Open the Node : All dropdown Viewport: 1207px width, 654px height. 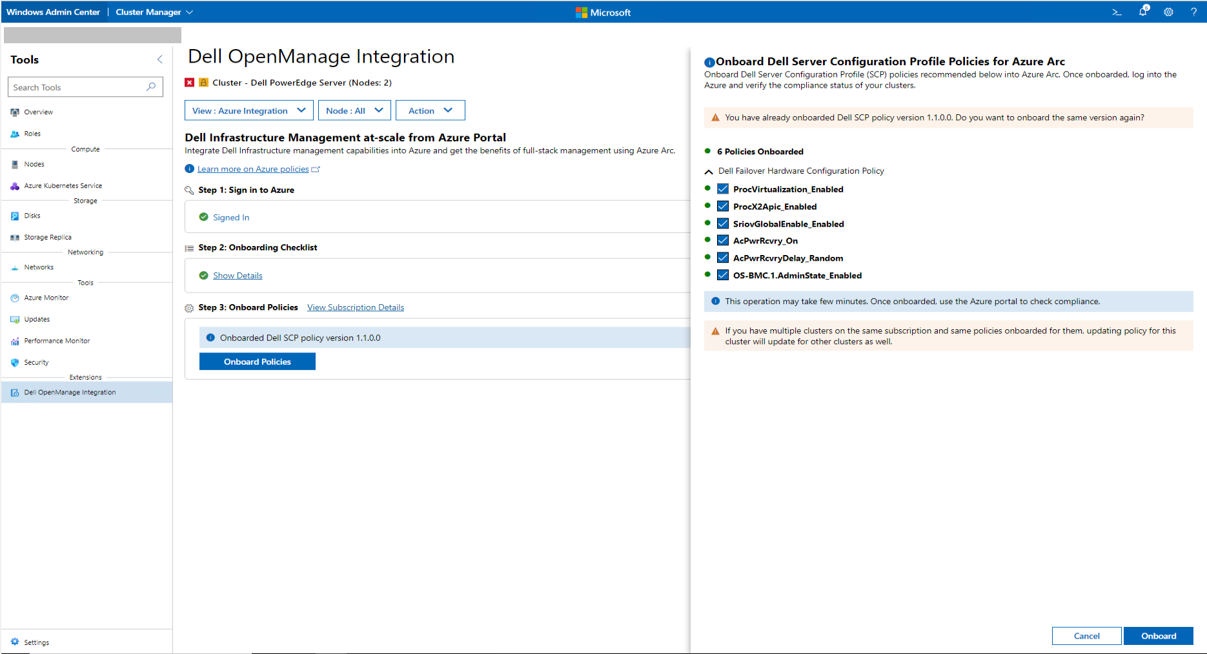pyautogui.click(x=354, y=110)
